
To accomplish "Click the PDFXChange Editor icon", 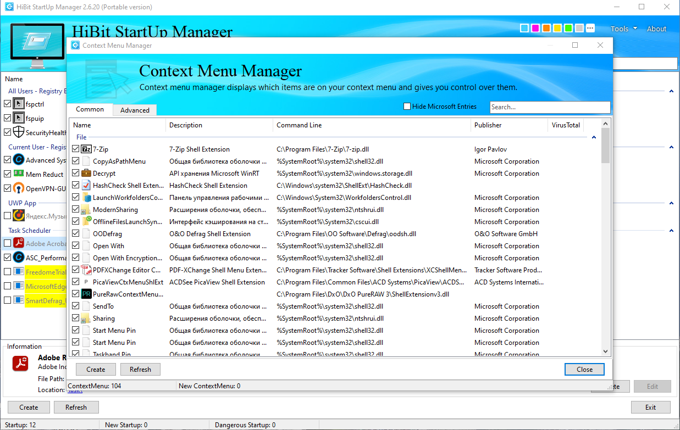I will pyautogui.click(x=86, y=270).
